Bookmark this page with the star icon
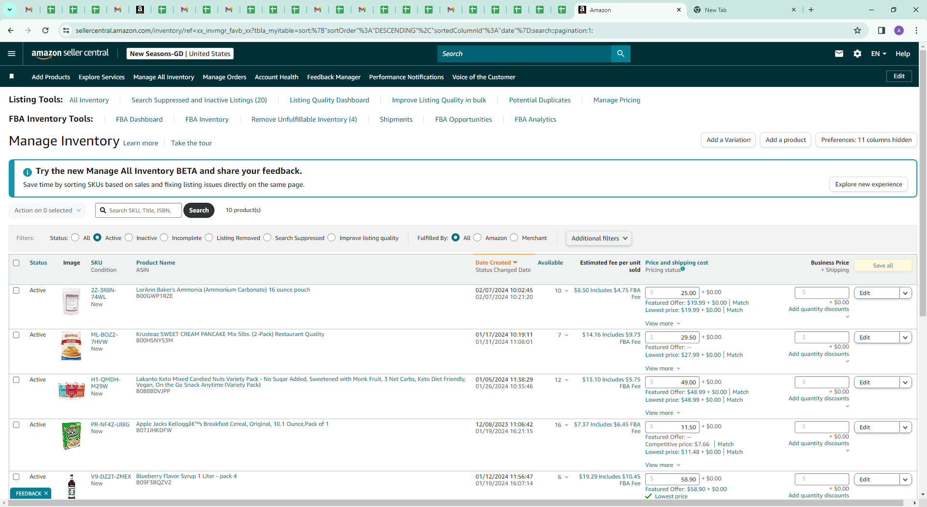 (857, 30)
